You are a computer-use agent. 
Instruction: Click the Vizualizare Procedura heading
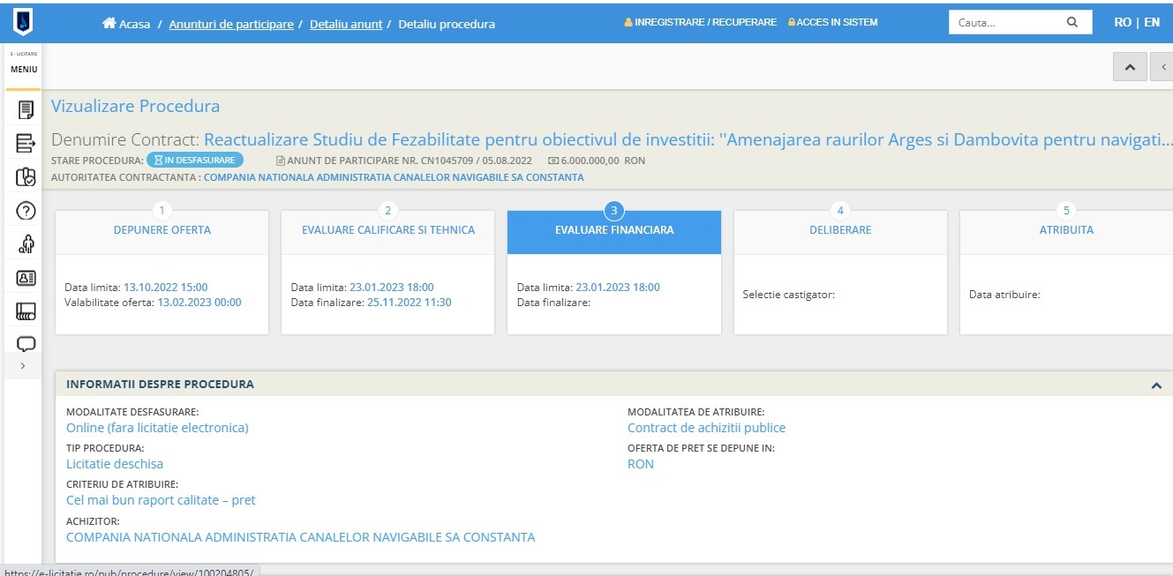(136, 107)
